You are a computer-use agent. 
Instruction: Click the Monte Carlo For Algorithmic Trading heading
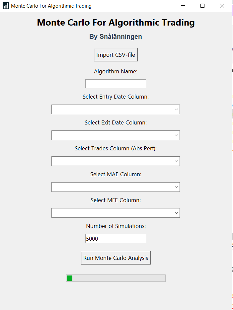tap(116, 23)
